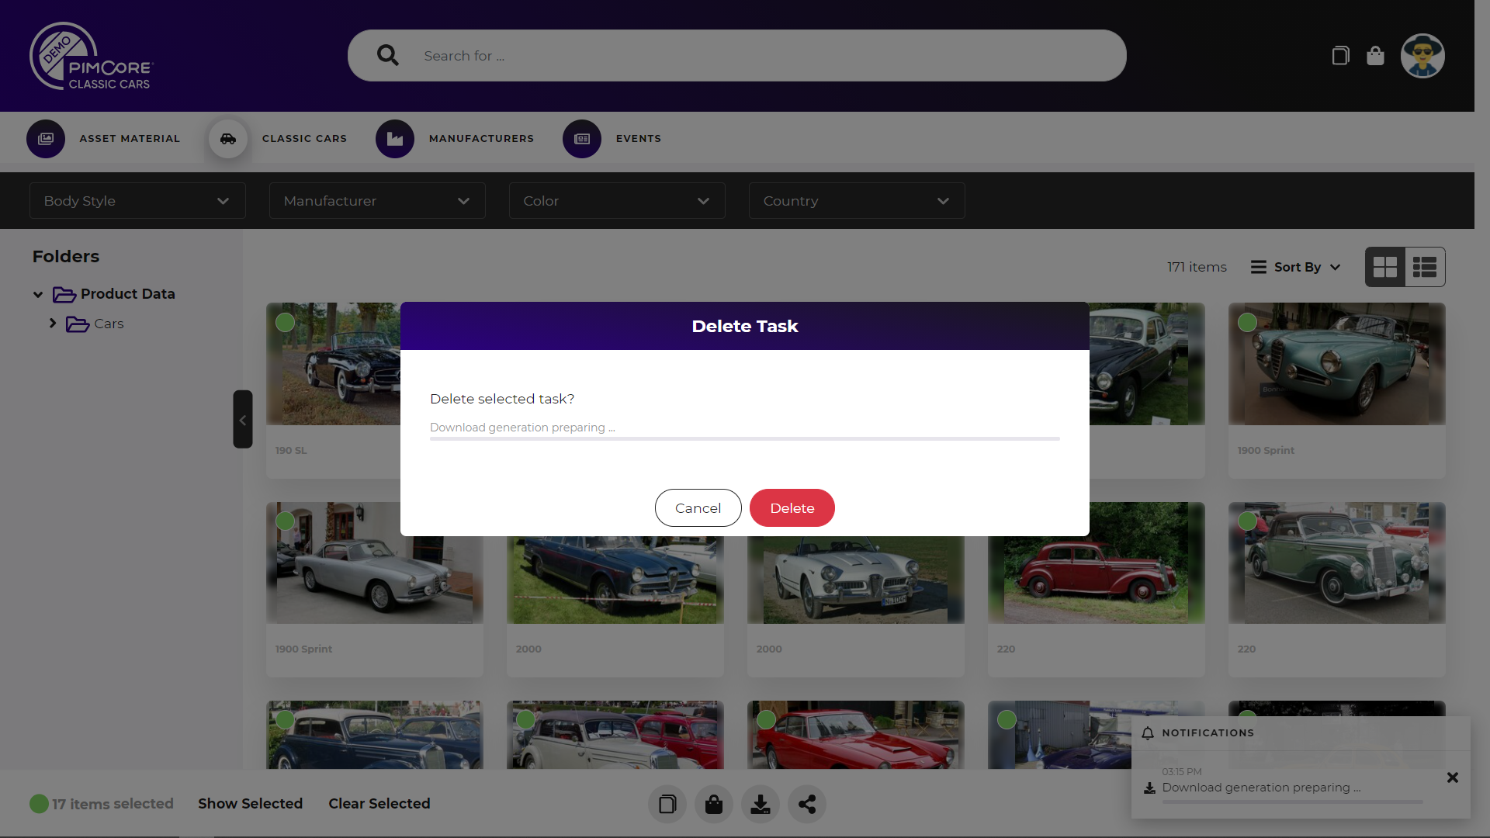Click the tag/label icon in bottom toolbar

tap(713, 803)
